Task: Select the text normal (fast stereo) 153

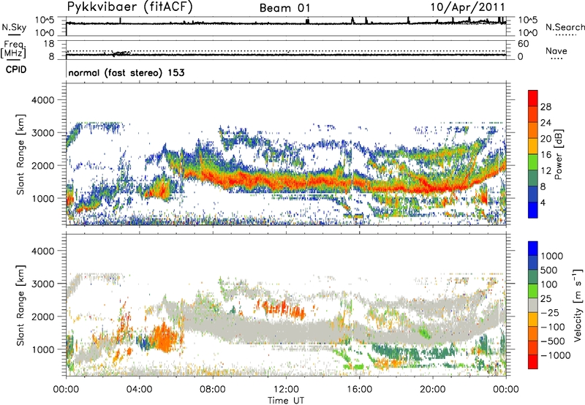Action: 127,72
